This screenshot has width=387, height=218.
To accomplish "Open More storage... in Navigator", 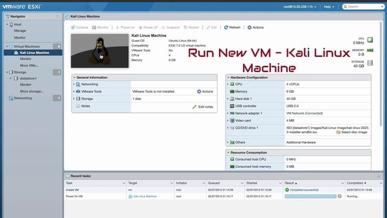I will 31,91.
